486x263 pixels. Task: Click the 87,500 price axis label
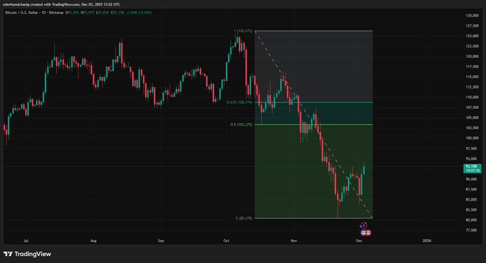[473, 189]
